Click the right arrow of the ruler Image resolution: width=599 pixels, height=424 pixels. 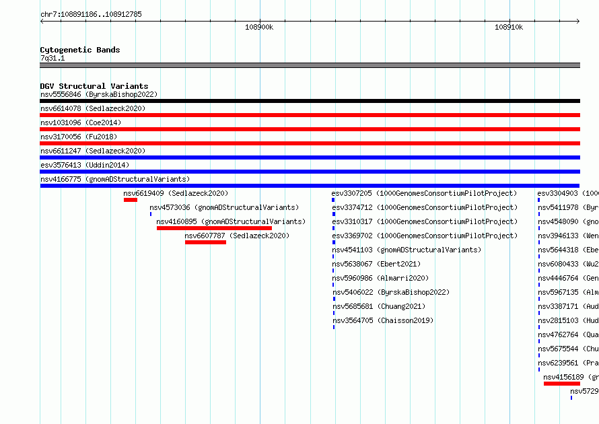coord(578,21)
